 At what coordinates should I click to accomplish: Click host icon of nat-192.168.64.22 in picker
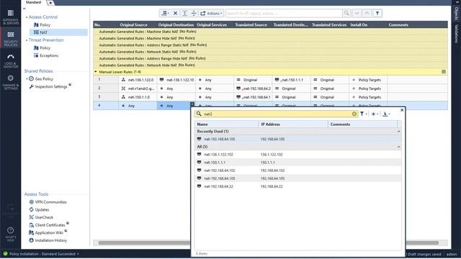(x=199, y=186)
